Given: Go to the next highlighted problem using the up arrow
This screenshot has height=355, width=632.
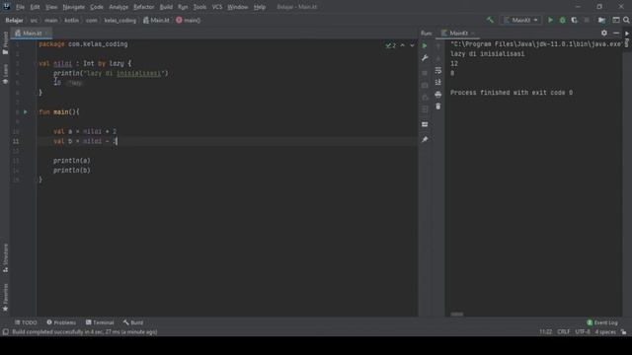Looking at the screenshot, I should pos(402,45).
